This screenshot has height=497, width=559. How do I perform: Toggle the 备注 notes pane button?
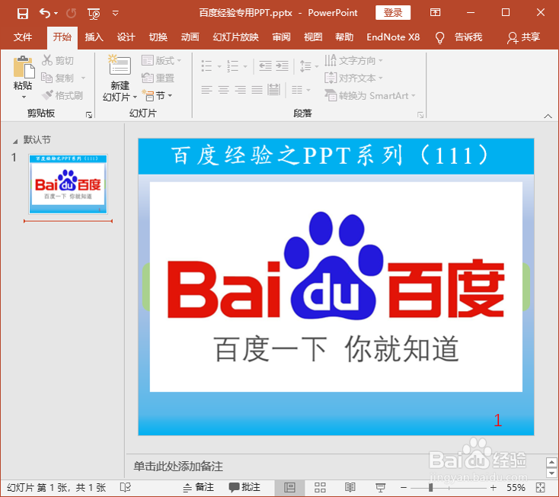[198, 487]
